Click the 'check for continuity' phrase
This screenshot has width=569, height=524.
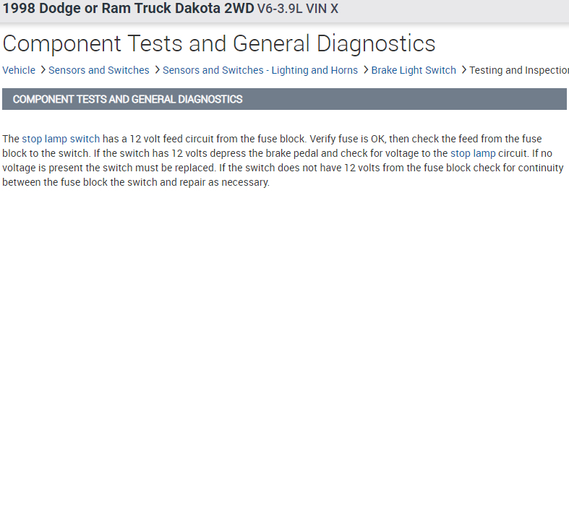pos(516,168)
